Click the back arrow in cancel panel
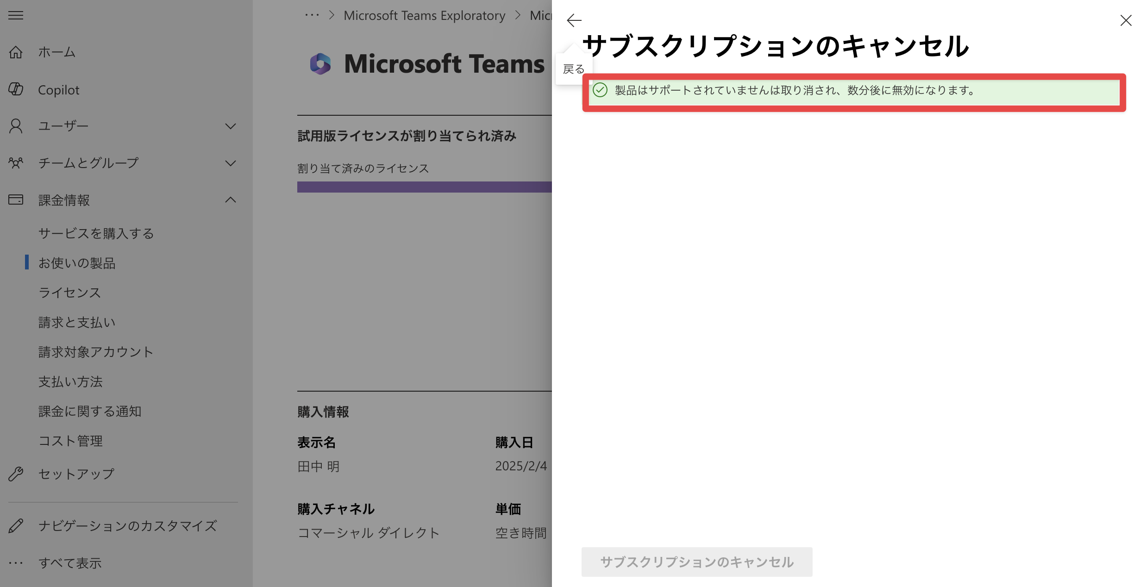 (574, 20)
